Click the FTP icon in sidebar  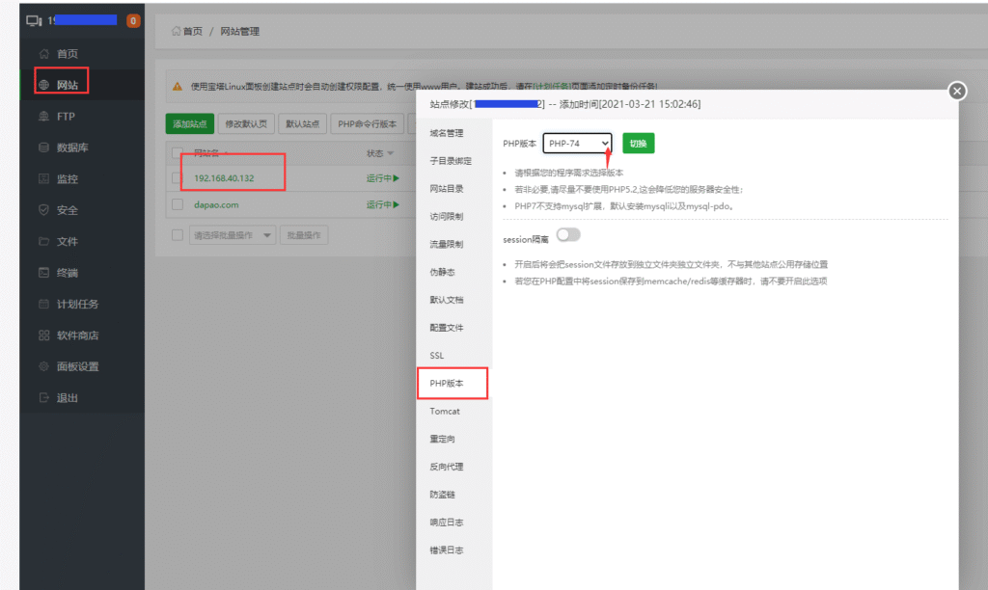[x=43, y=117]
